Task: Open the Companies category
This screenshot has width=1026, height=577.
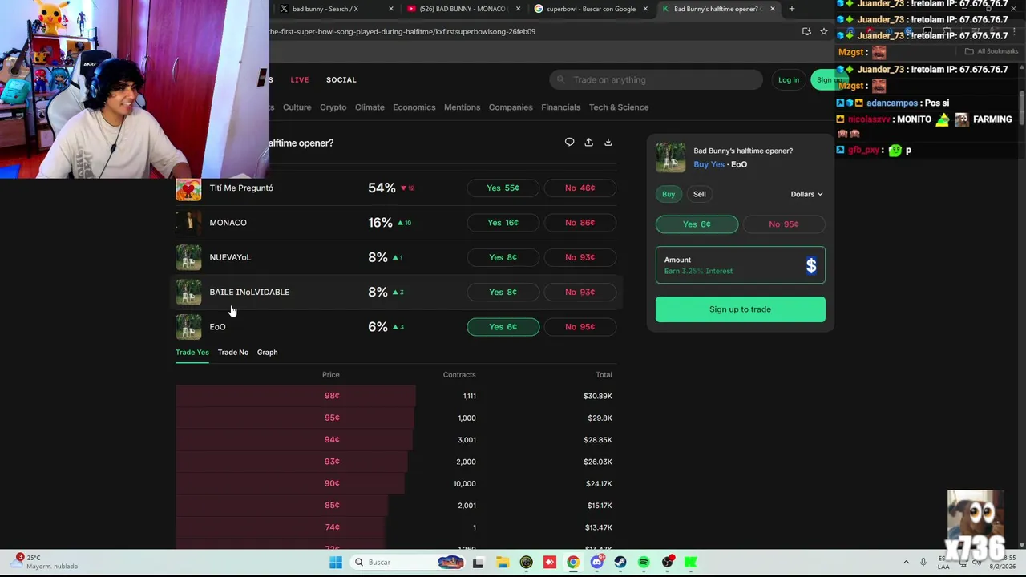Action: 511,107
